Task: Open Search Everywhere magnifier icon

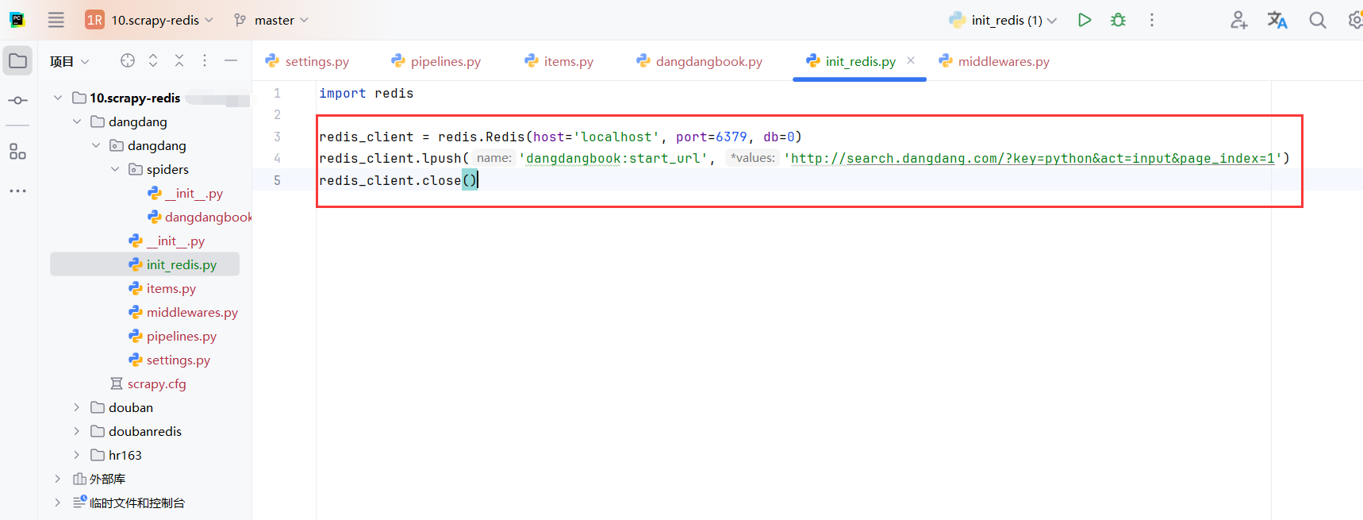Action: 1317,20
